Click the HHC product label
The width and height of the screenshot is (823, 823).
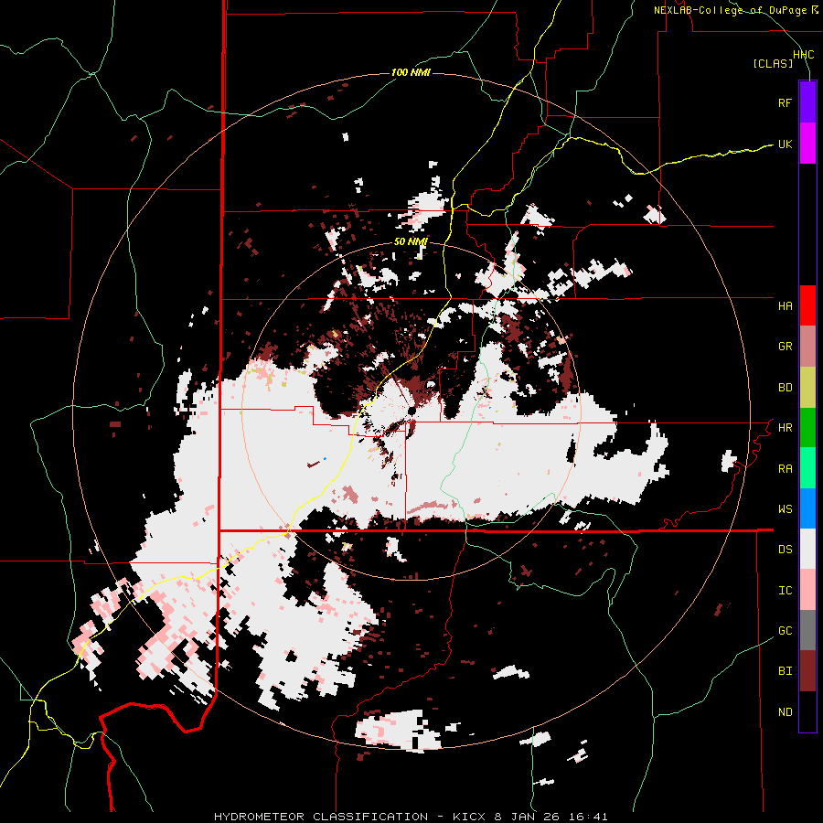[x=804, y=55]
